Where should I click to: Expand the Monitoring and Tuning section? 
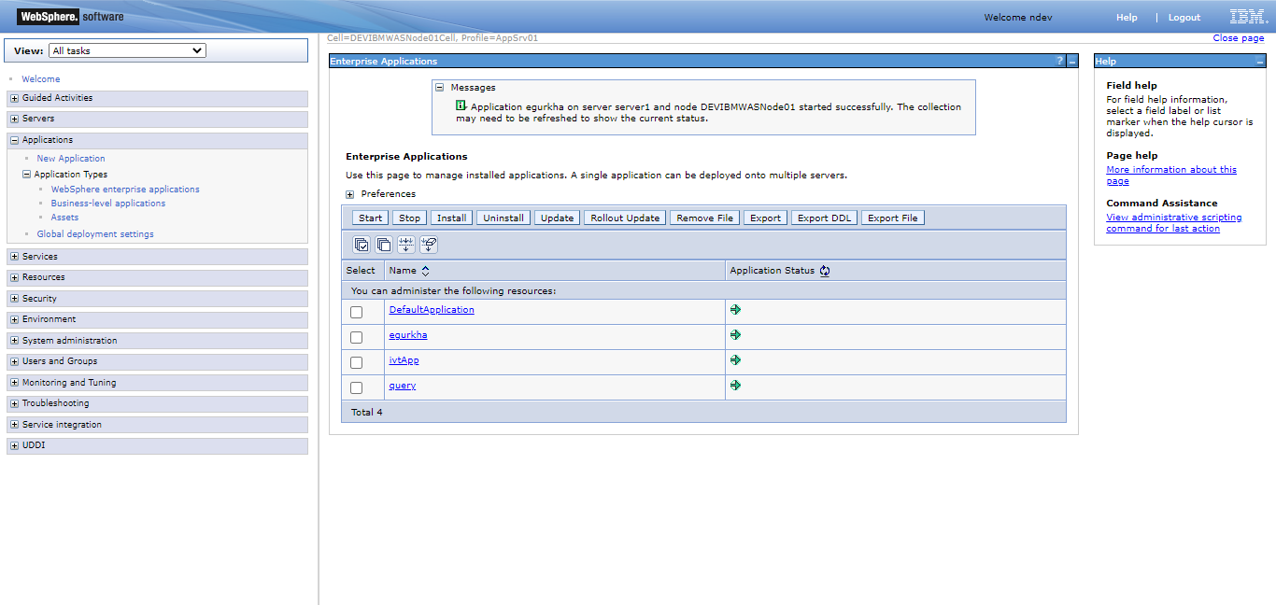tap(14, 383)
